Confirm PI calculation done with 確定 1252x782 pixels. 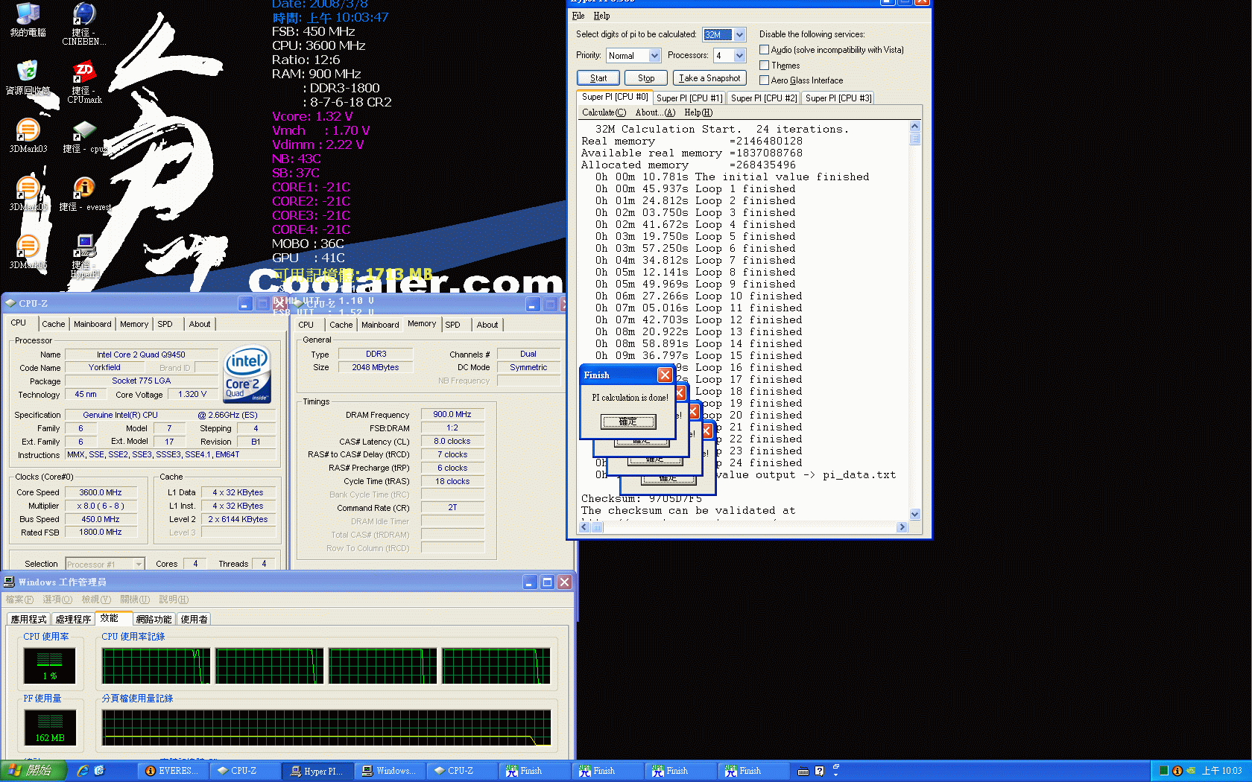pyautogui.click(x=628, y=422)
